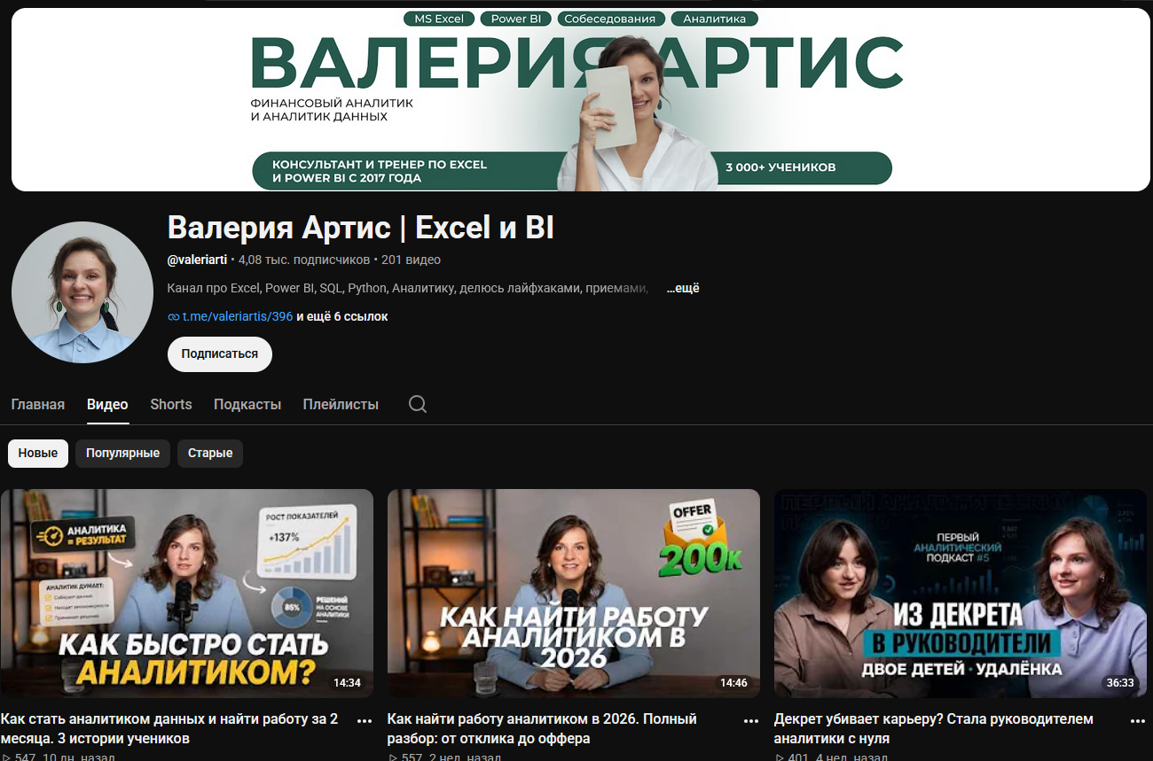Open the channel search magnifier icon
The height and width of the screenshot is (761, 1153).
point(418,404)
